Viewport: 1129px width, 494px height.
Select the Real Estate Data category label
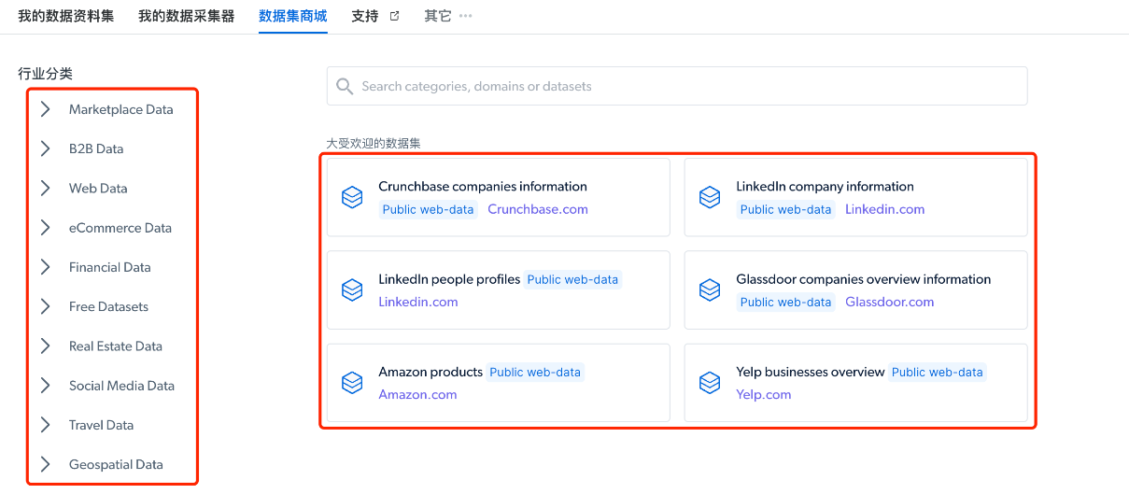click(116, 346)
